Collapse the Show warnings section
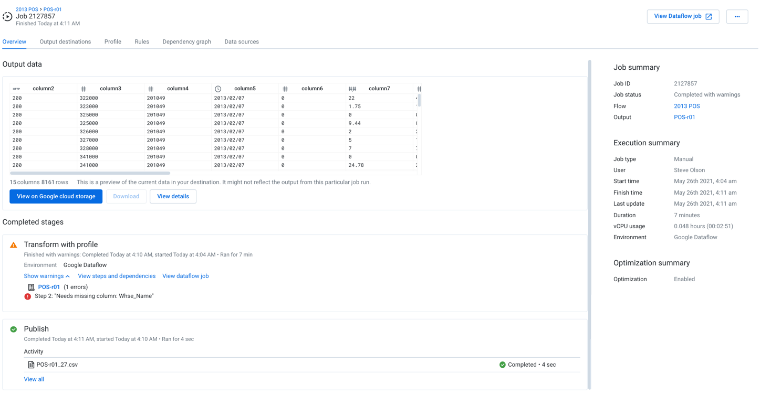 tap(46, 276)
